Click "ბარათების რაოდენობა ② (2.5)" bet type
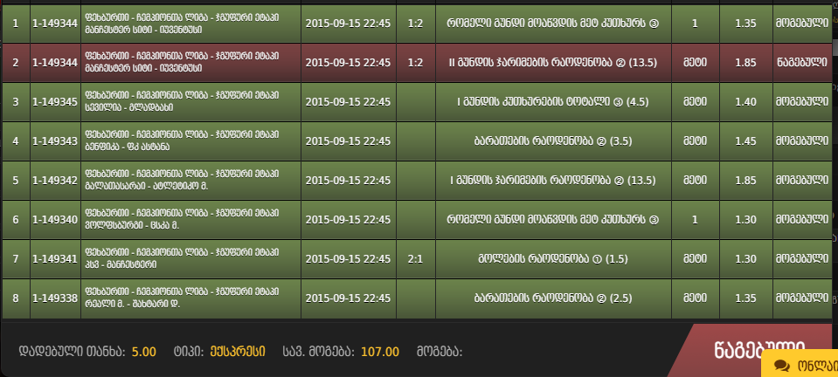Viewport: 838px width, 377px height. click(553, 298)
